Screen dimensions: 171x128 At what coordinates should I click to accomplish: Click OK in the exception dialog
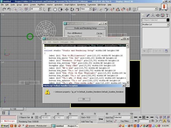point(84,99)
